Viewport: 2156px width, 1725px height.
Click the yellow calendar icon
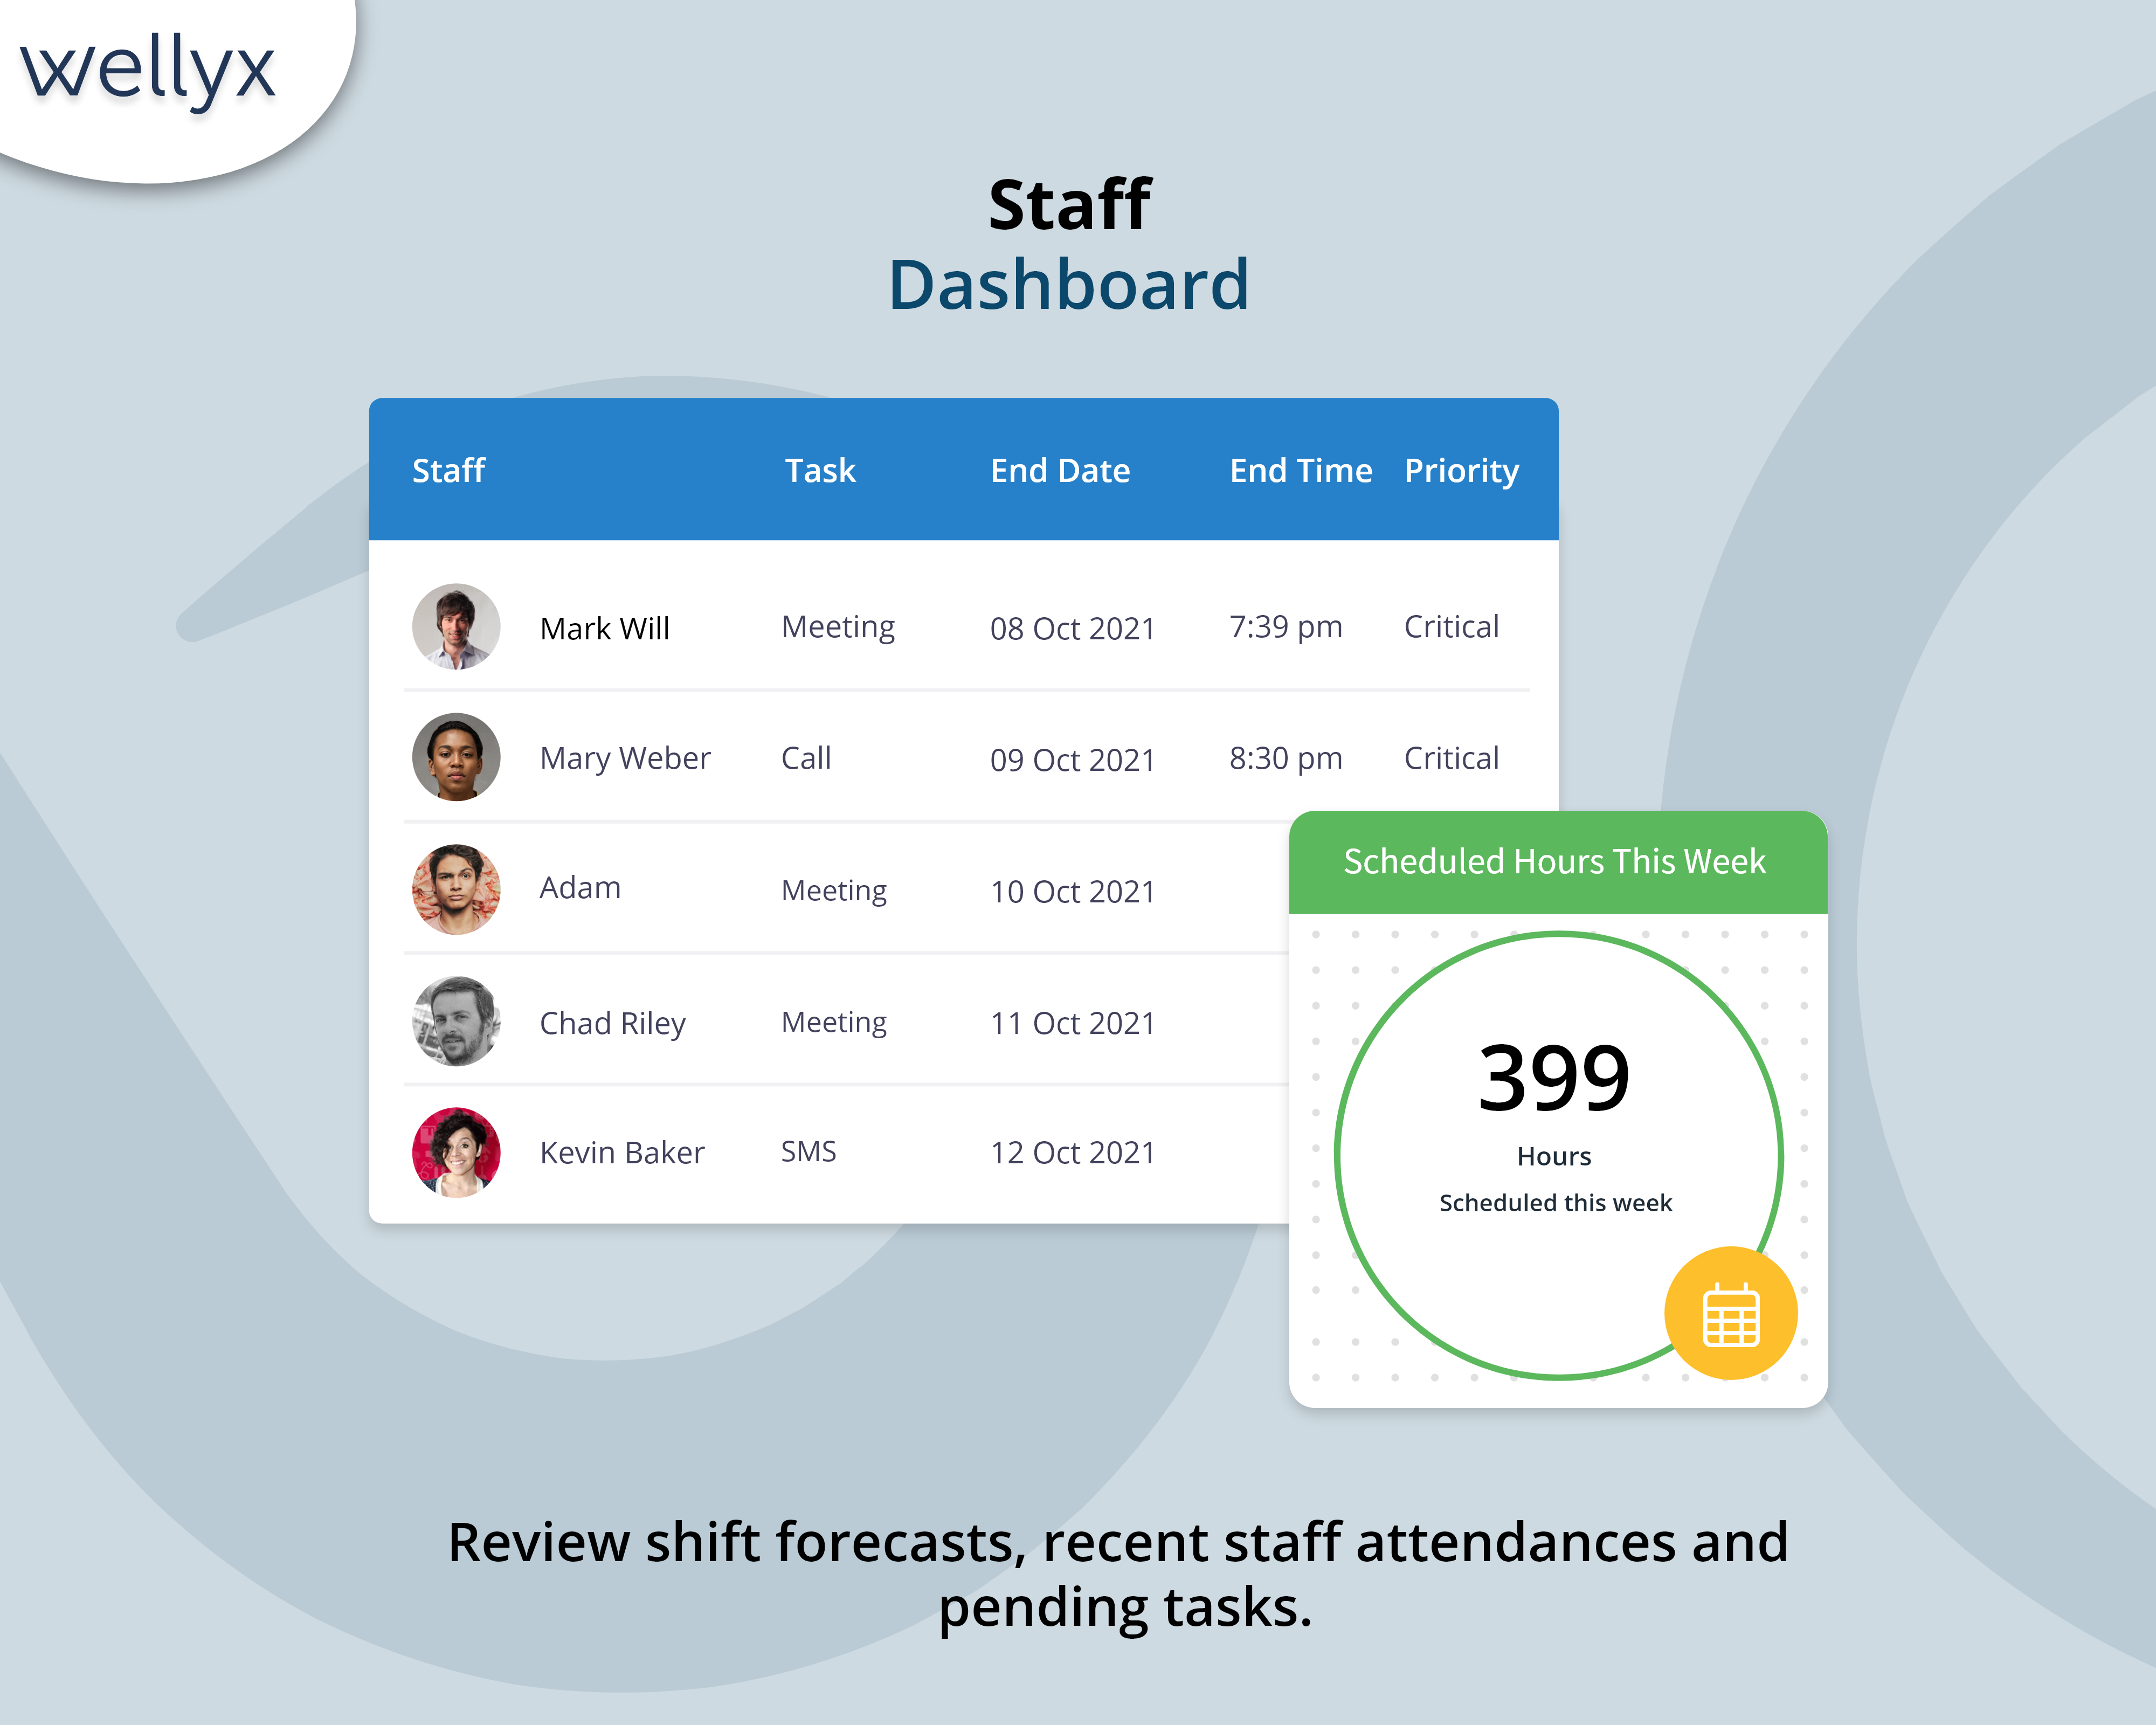click(1730, 1314)
